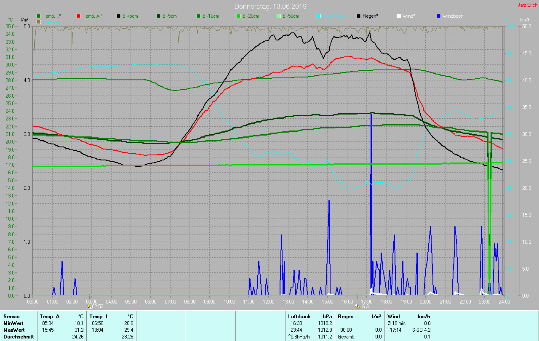Click the inside maximum time 18:04

point(97,330)
